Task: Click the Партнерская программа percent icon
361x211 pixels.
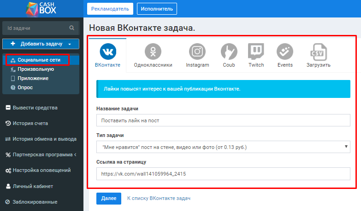Action: [x=8, y=155]
